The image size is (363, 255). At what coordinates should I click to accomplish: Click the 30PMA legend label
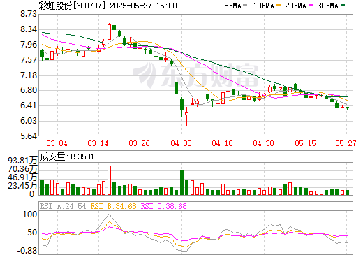[x=327, y=6]
